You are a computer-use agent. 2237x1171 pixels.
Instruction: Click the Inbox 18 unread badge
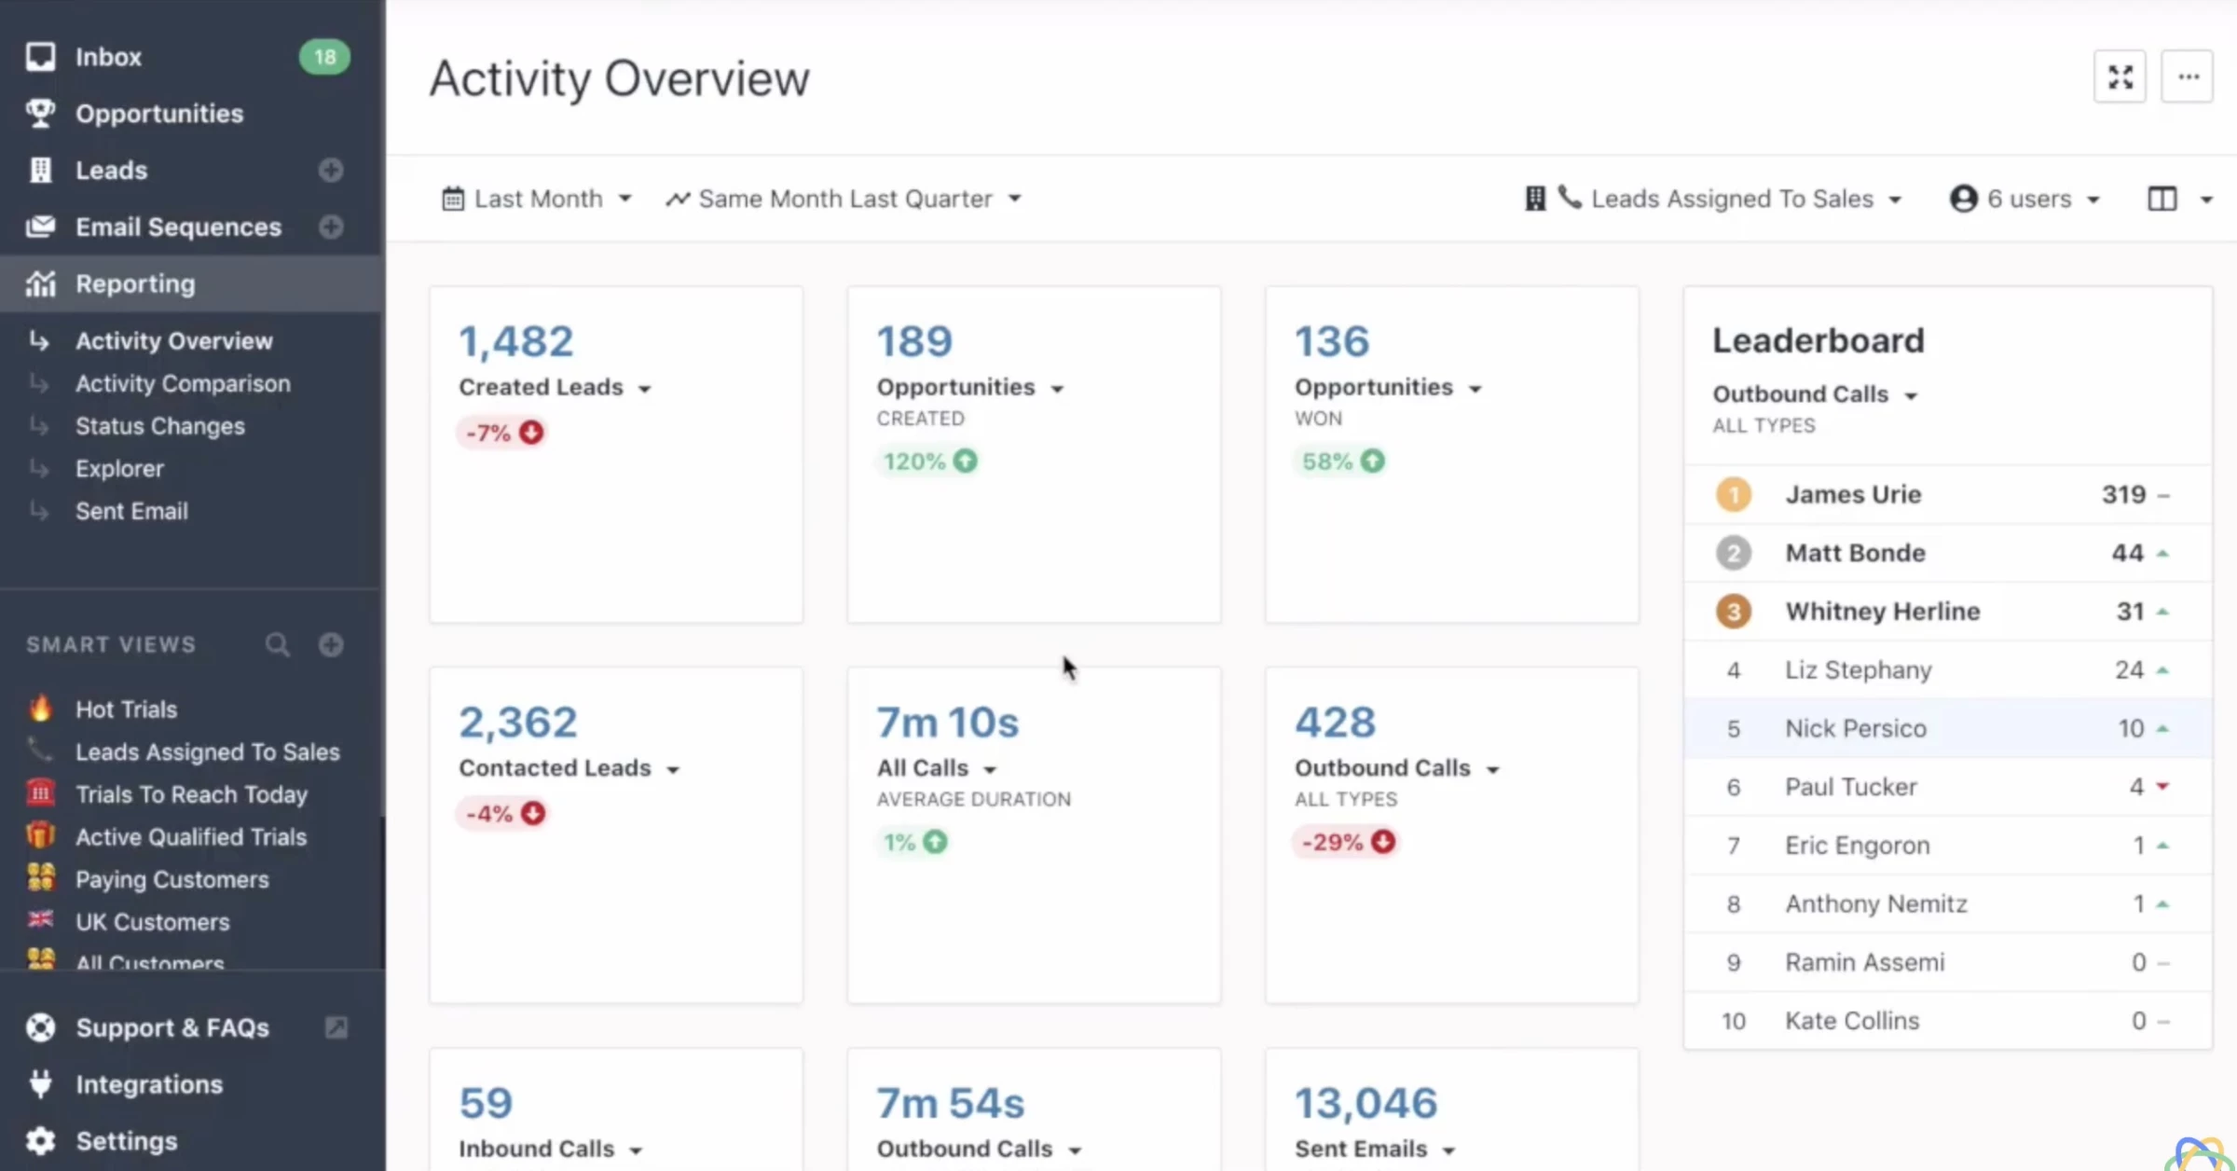(x=324, y=57)
